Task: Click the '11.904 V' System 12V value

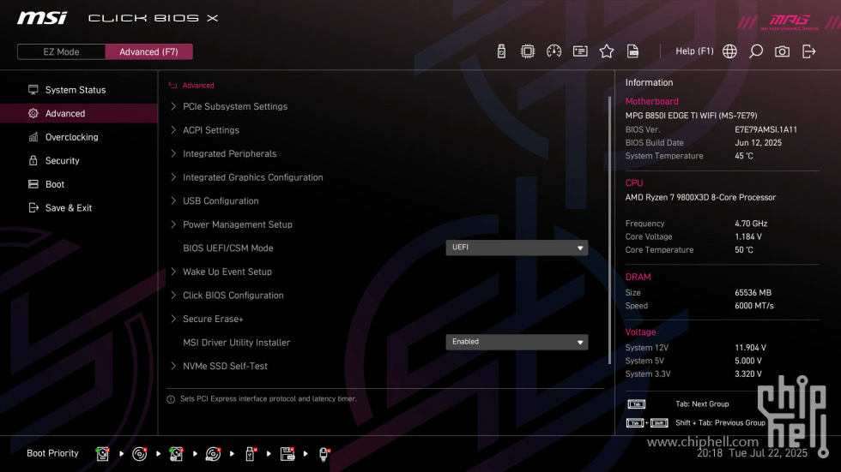Action: pos(750,348)
